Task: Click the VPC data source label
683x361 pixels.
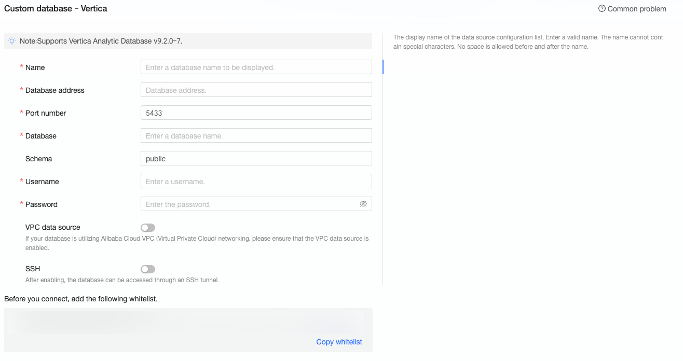Action: click(x=53, y=227)
